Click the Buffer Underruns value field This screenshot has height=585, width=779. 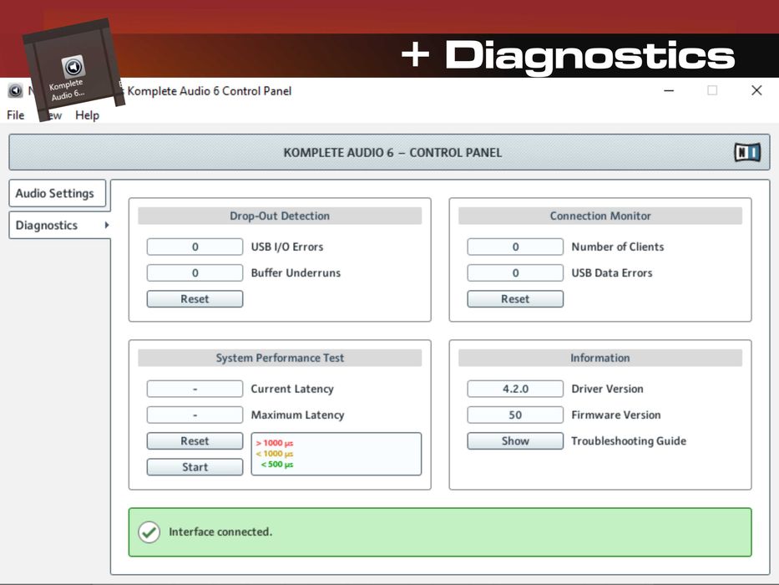tap(195, 272)
